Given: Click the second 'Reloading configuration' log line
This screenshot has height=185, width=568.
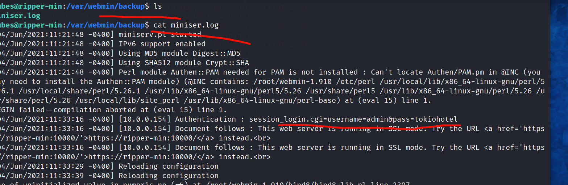Looking at the screenshot, I should [x=168, y=176].
